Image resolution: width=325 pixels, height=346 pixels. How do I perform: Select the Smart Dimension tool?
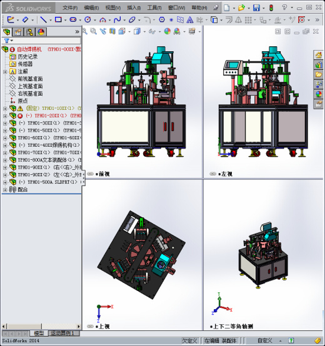[25, 20]
